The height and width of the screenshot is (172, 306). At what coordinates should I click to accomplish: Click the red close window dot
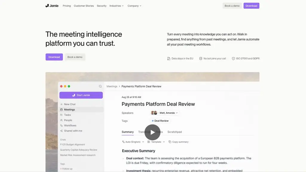(61, 86)
